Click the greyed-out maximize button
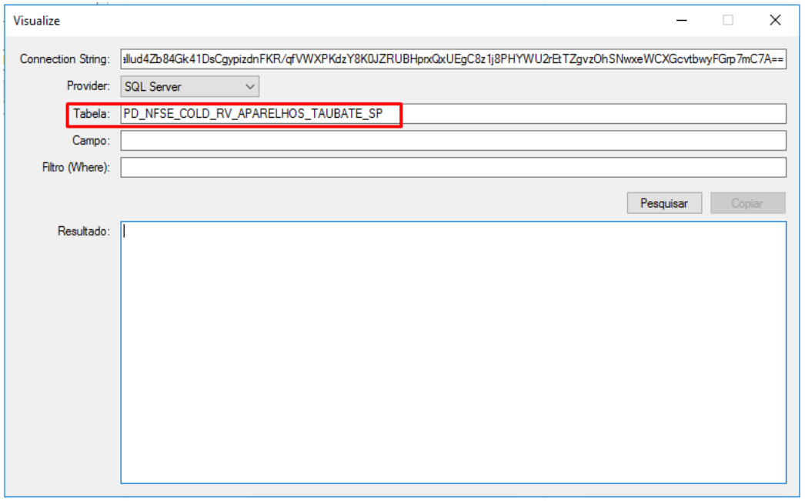 728,21
